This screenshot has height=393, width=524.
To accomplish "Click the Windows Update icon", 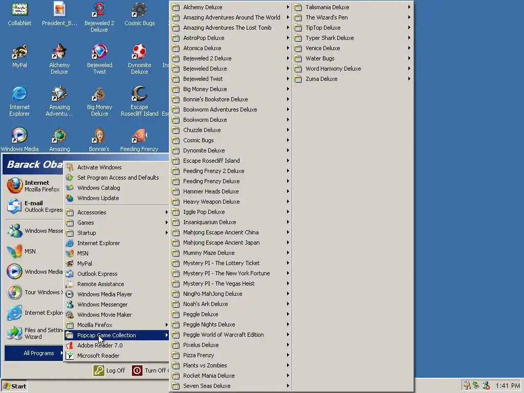I will pyautogui.click(x=70, y=198).
